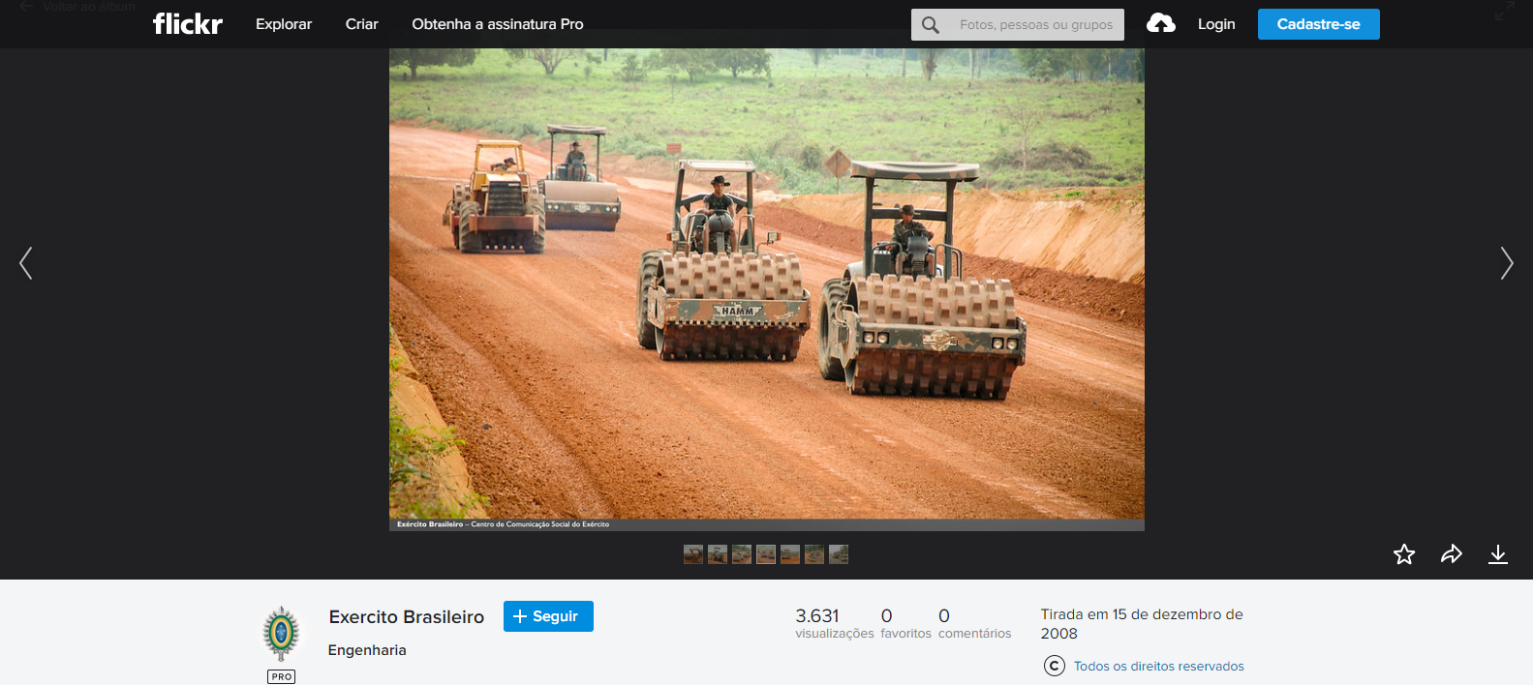
Task: Select the third filmstrip thumbnail
Action: tap(742, 554)
